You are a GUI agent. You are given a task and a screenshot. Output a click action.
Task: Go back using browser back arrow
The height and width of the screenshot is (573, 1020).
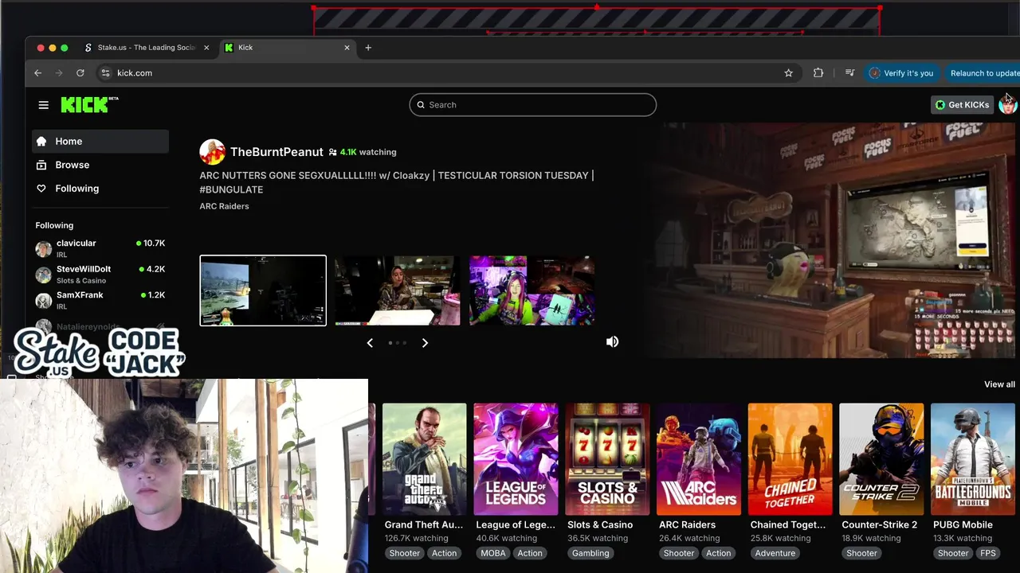pos(37,72)
